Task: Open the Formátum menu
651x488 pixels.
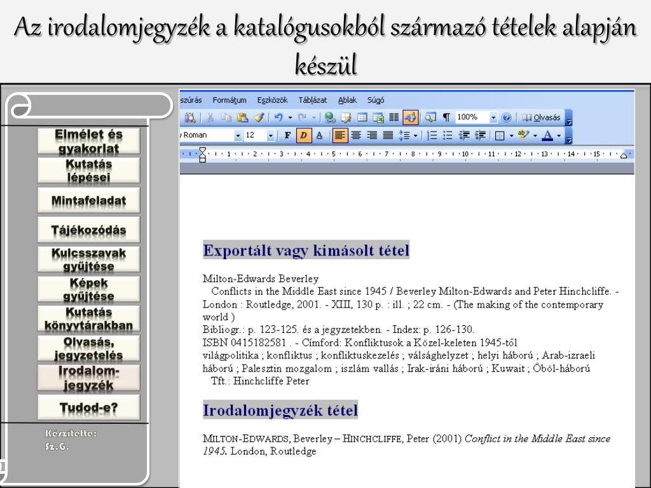Action: pos(229,100)
